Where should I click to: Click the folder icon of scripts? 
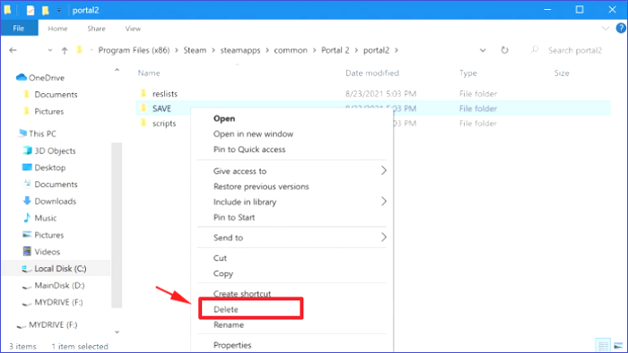tap(144, 123)
